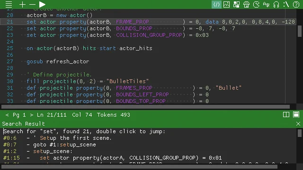Click line number 21 in gutter

[x=10, y=22]
